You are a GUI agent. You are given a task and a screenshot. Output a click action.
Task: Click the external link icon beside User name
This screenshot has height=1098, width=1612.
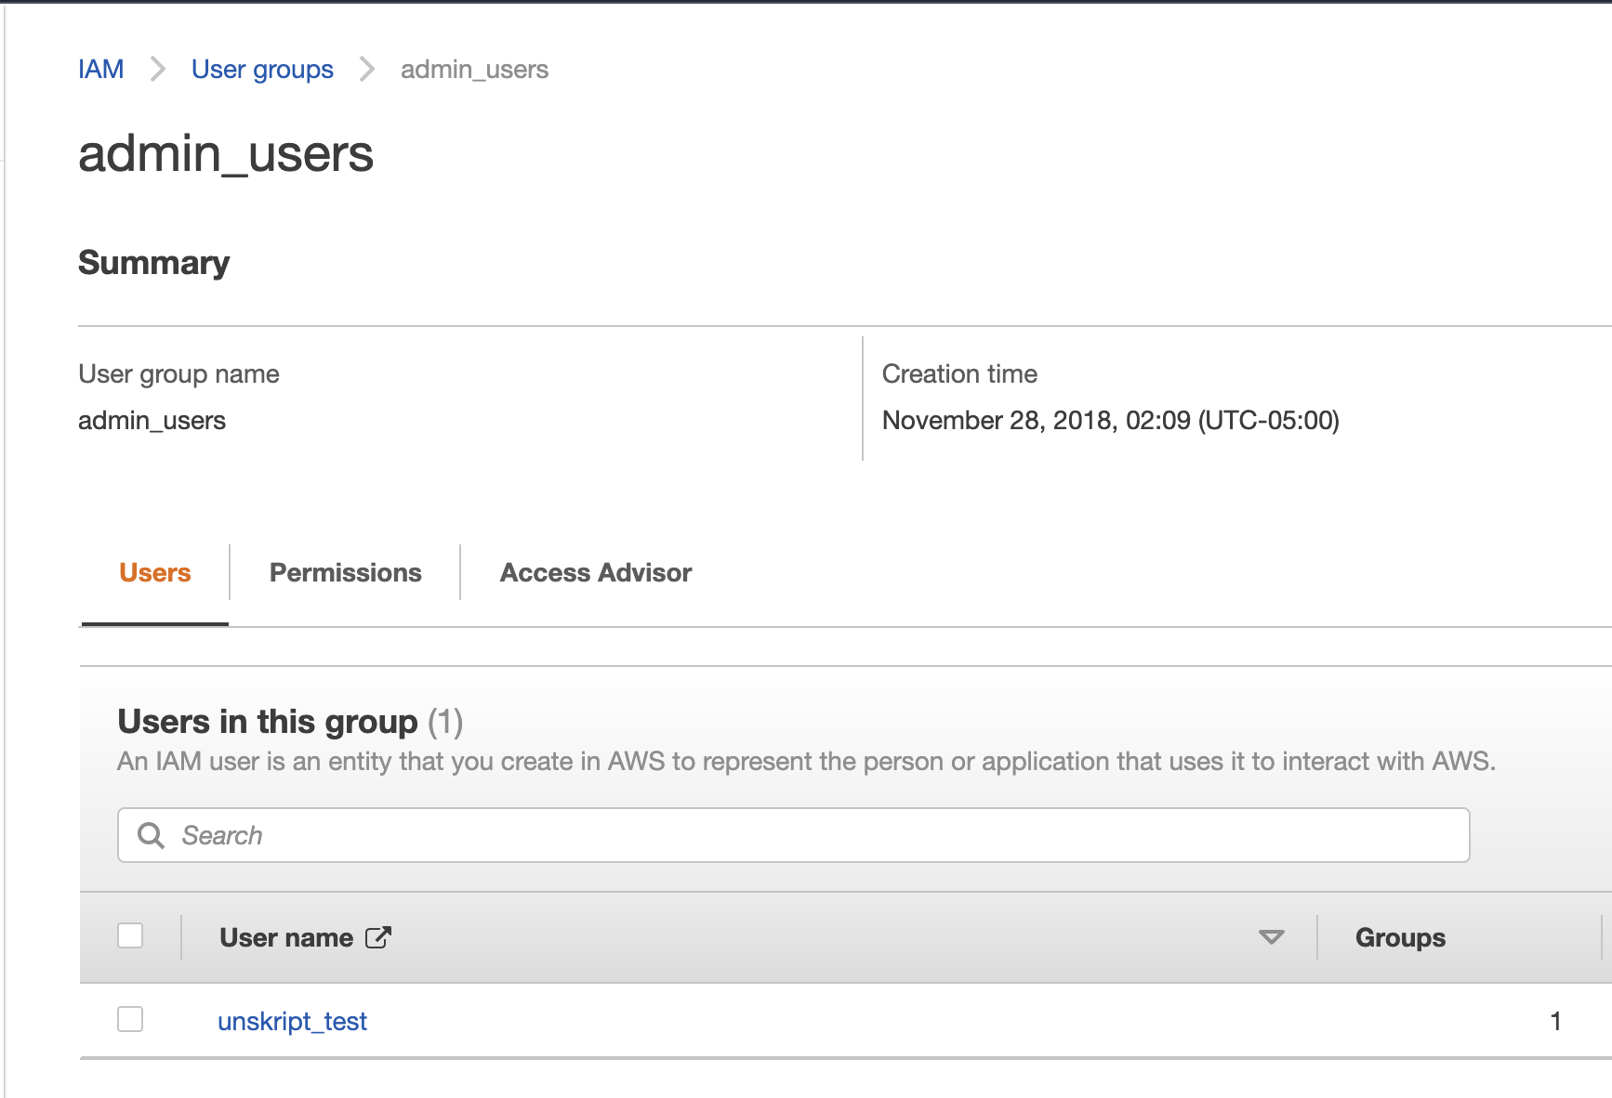click(x=378, y=938)
